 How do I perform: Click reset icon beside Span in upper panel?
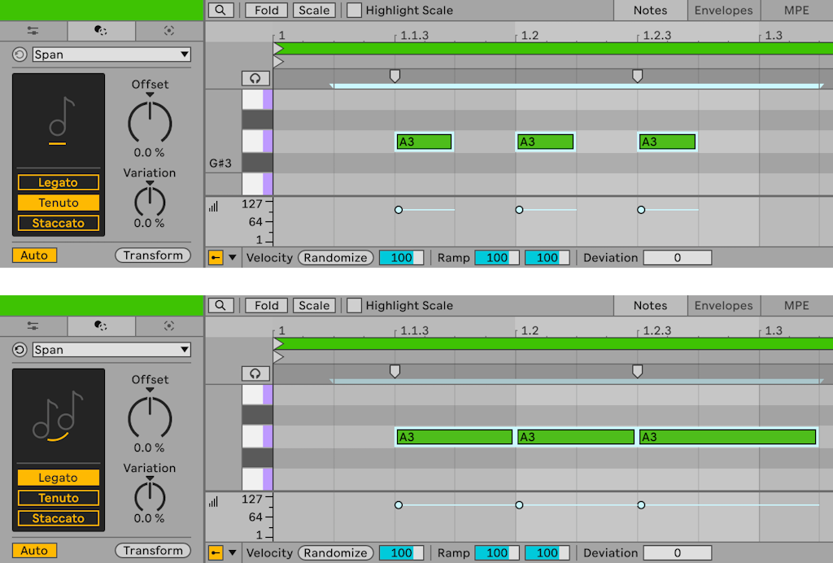coord(20,55)
